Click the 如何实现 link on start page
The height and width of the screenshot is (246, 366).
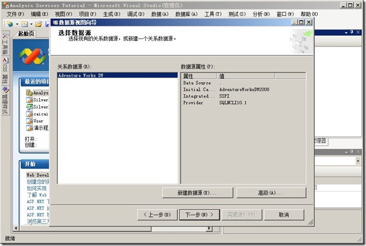coord(37,188)
